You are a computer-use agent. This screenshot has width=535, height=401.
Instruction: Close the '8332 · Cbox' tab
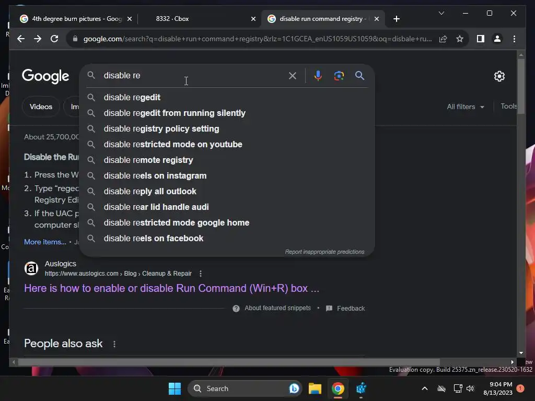(253, 19)
